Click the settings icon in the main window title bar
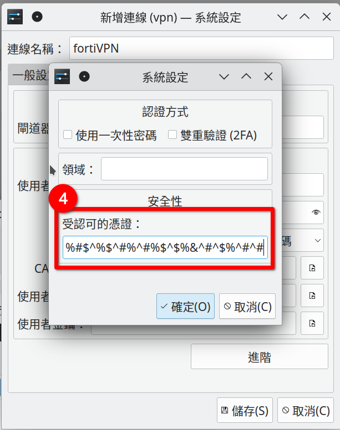The image size is (340, 430). pyautogui.click(x=15, y=17)
